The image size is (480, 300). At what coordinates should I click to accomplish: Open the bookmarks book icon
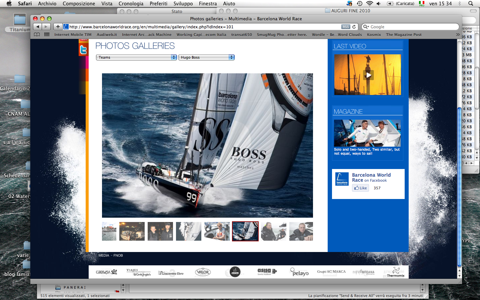point(37,35)
